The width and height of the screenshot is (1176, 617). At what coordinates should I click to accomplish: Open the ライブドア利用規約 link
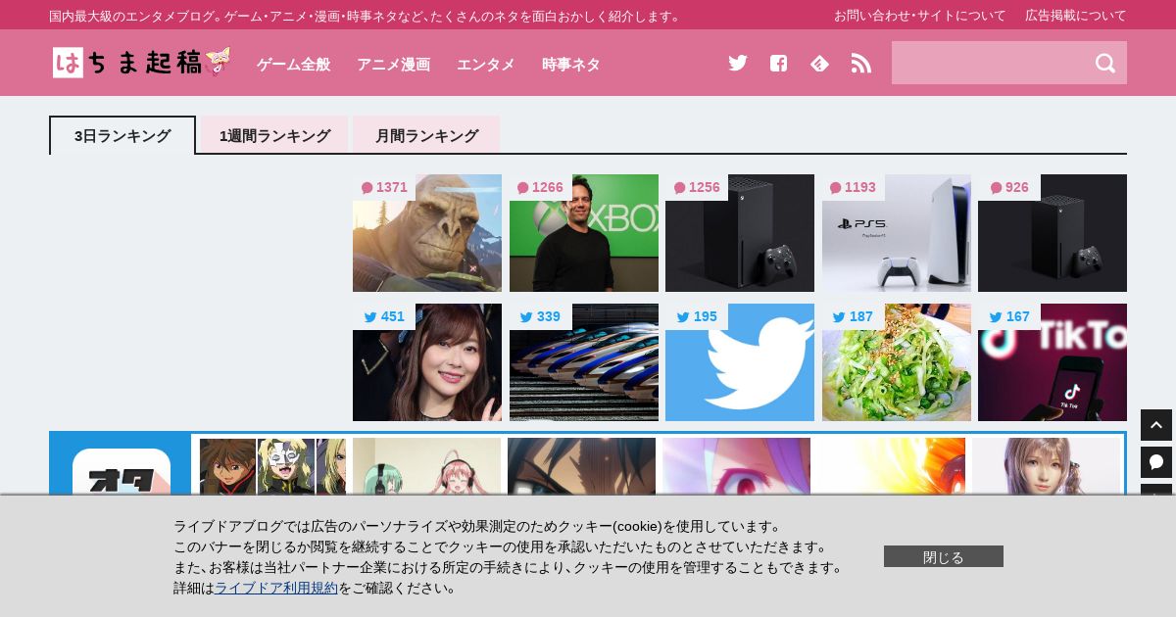(276, 588)
